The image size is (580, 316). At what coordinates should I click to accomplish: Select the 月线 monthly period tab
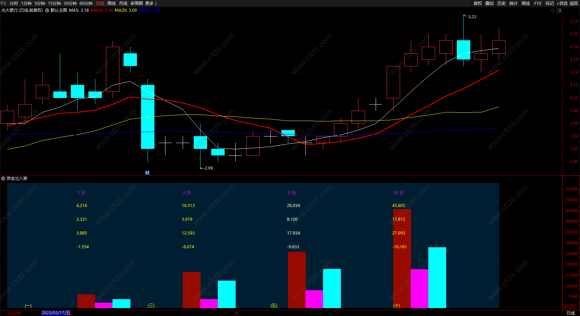[x=123, y=3]
